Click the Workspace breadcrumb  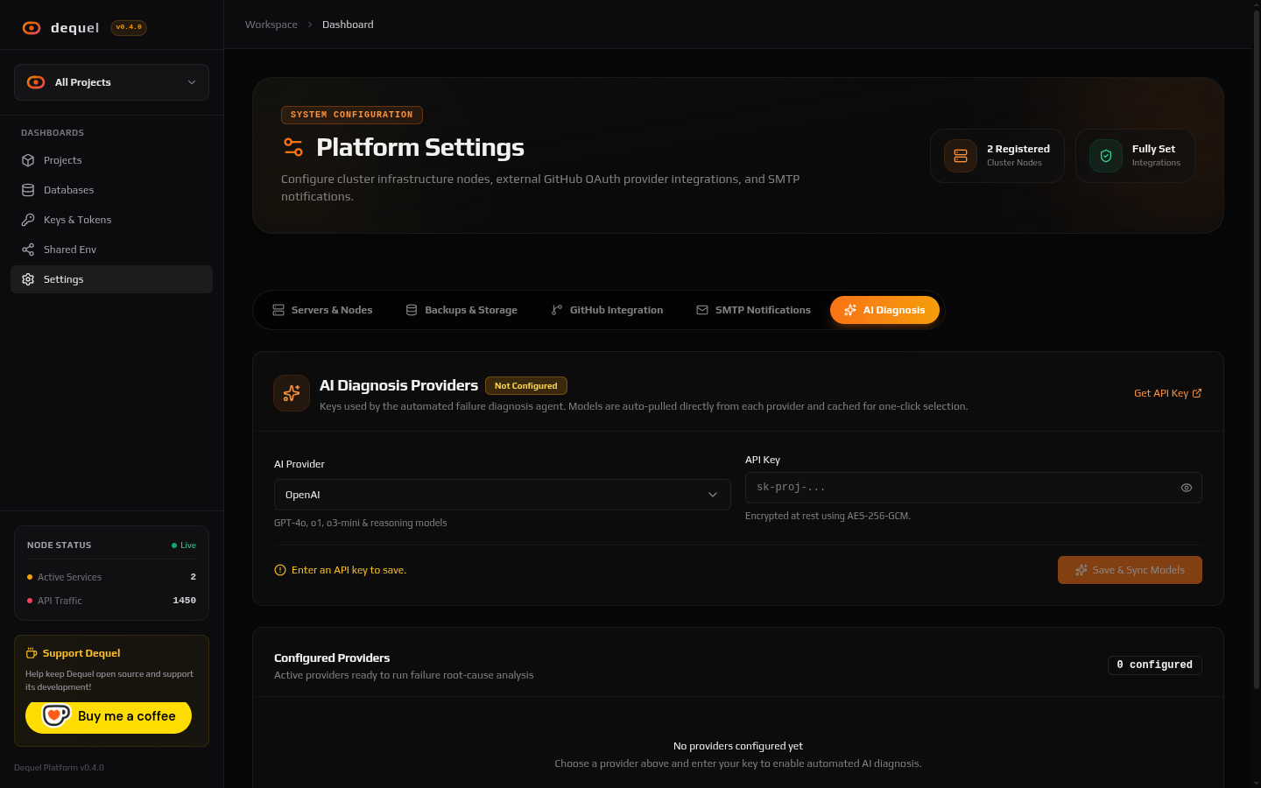coord(271,25)
